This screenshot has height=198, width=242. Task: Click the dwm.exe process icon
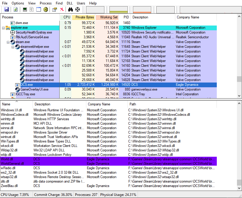pyautogui.click(x=12, y=23)
